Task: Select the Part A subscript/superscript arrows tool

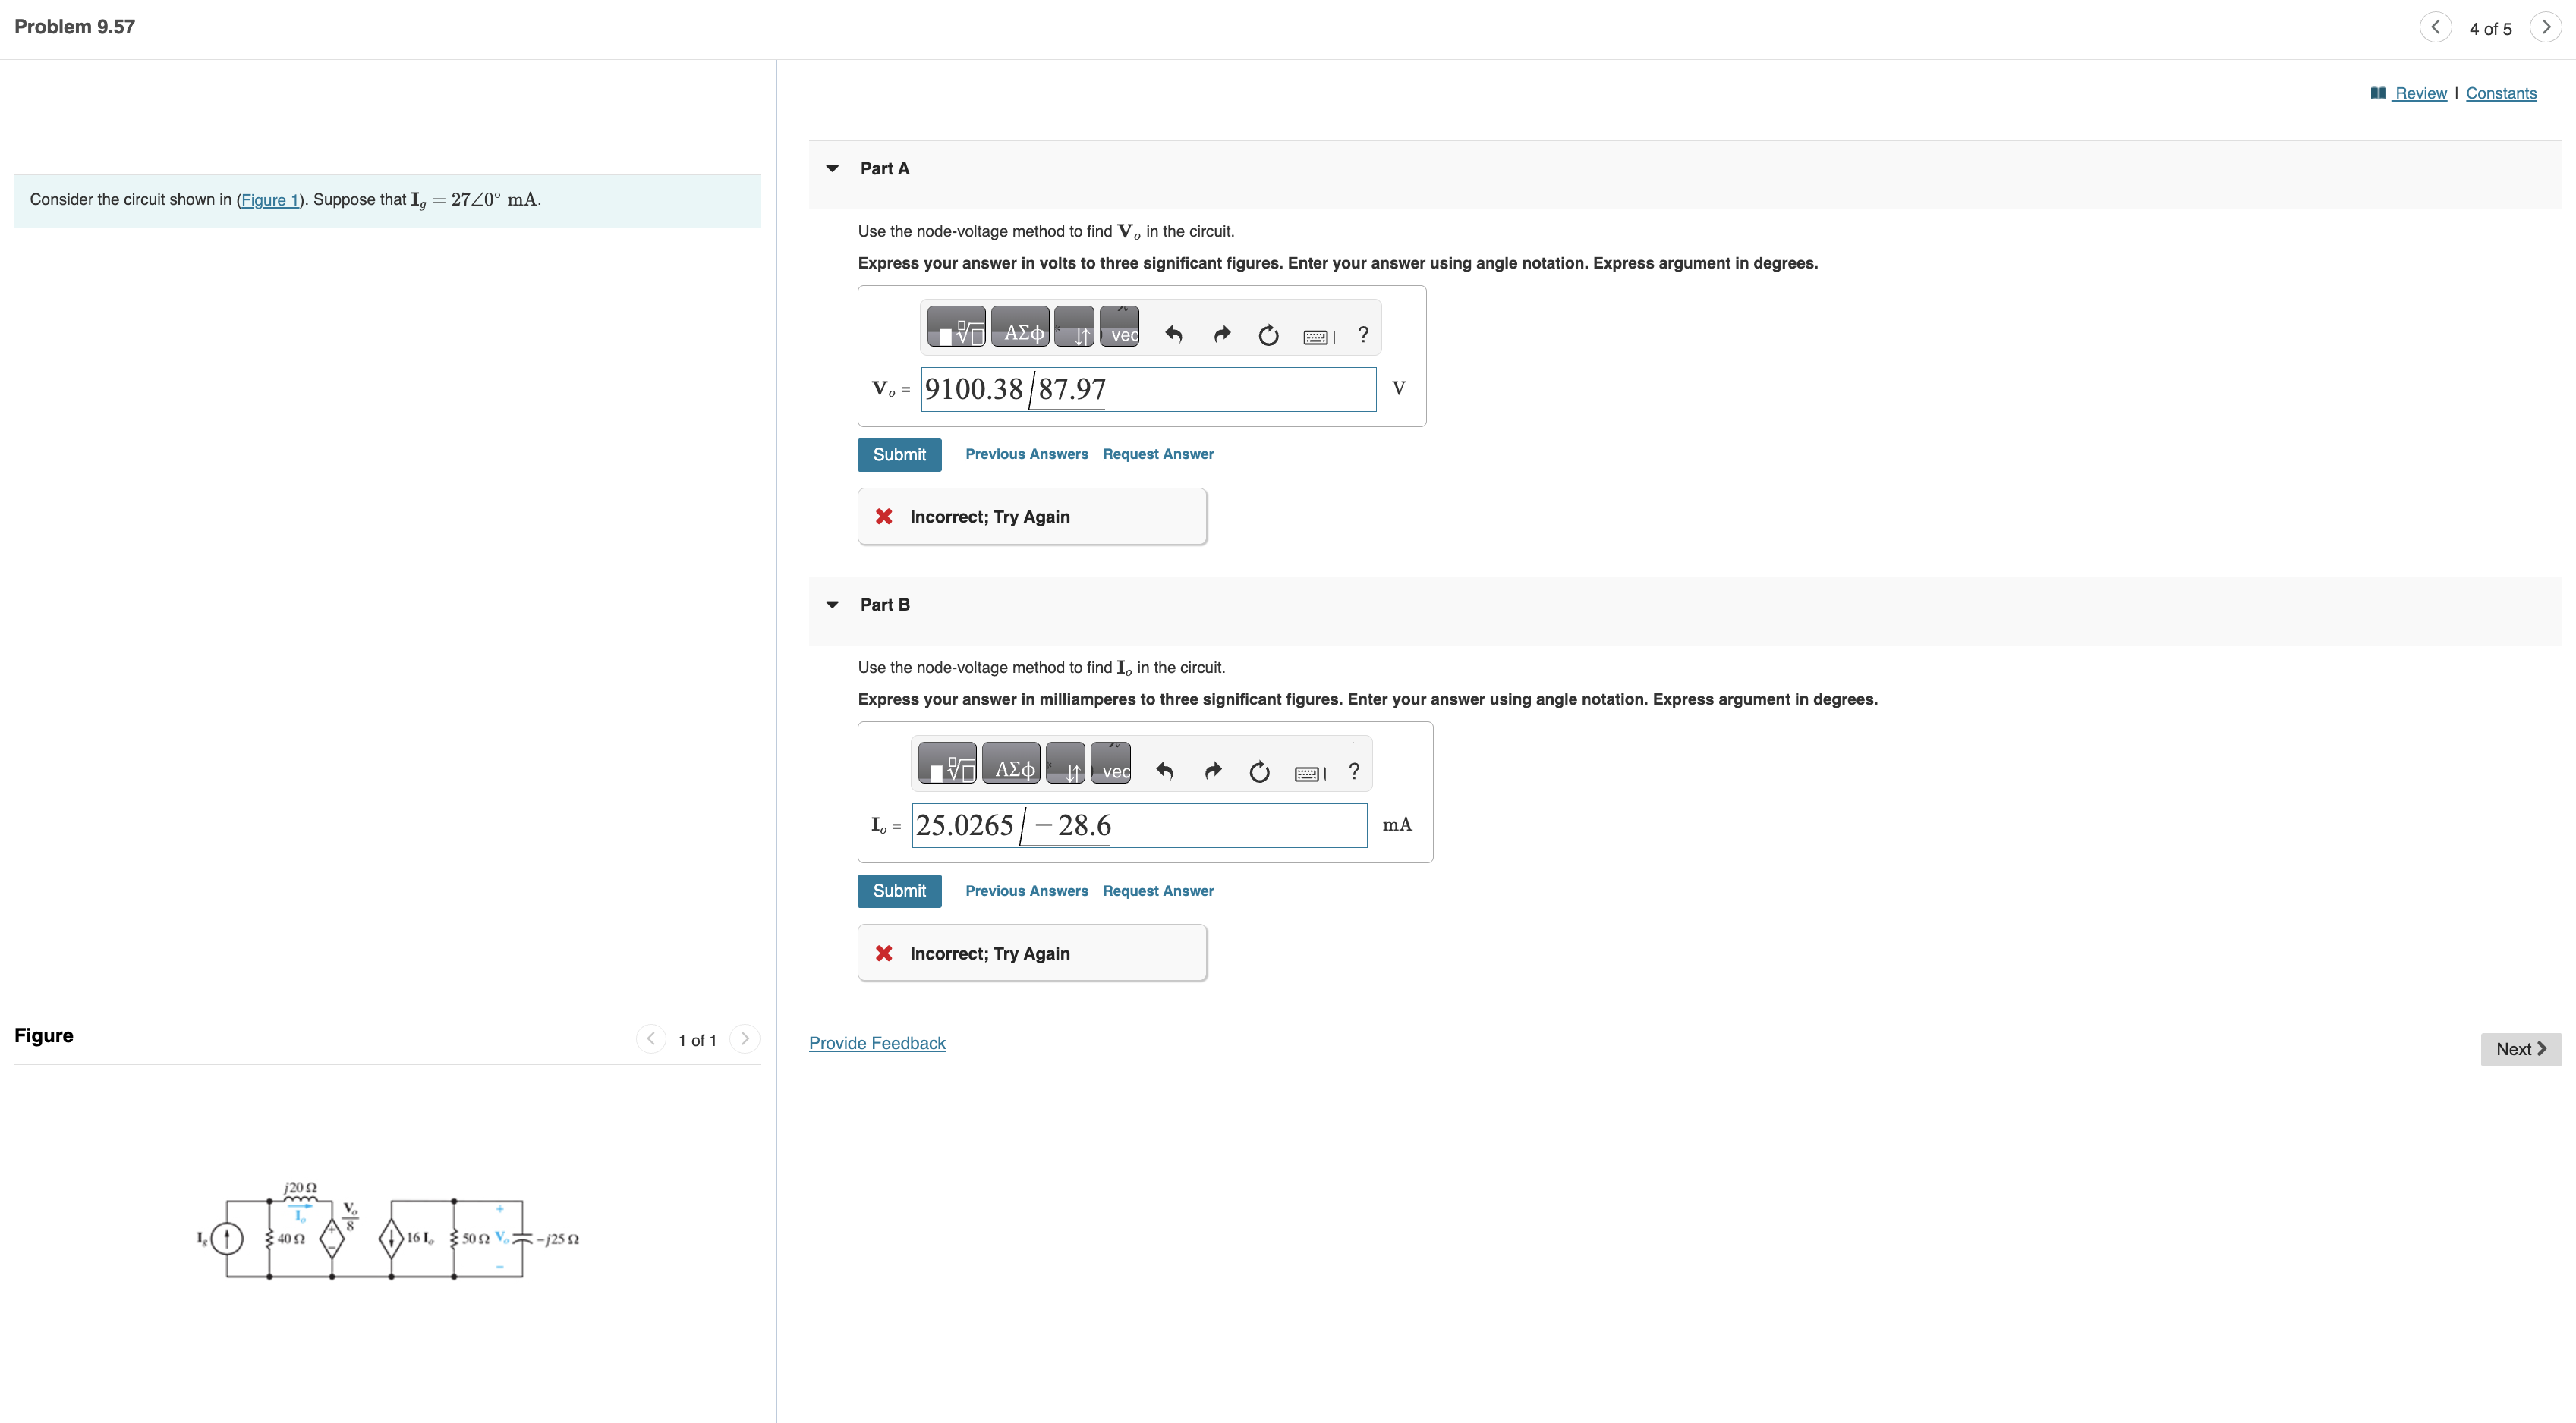Action: point(1074,328)
